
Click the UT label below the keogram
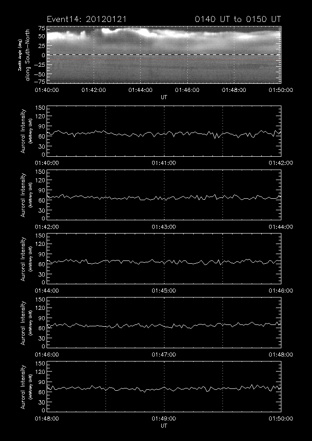tap(164, 97)
